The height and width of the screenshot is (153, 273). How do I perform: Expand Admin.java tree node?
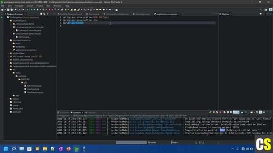(14, 37)
